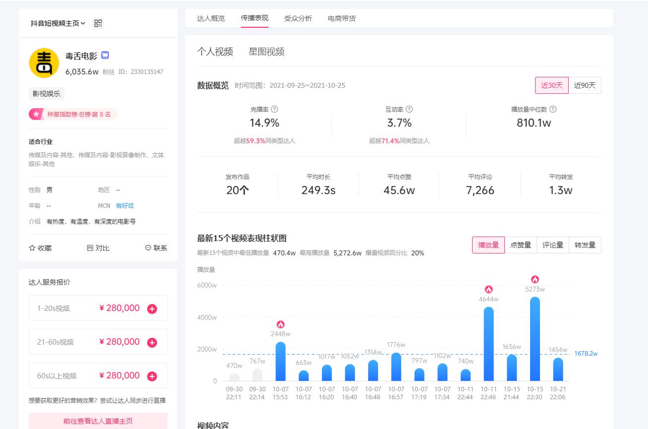Add the 21-60s视频 quote with its plus icon

152,342
